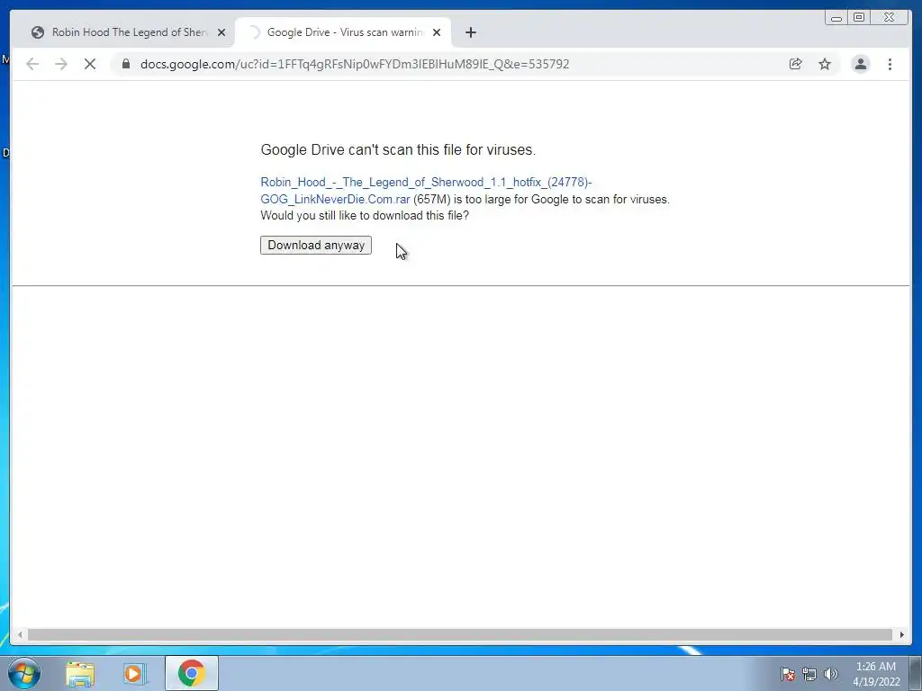Screen dimensions: 922x691
Task: Select the Google Drive Virus scan warning tab
Action: point(344,32)
